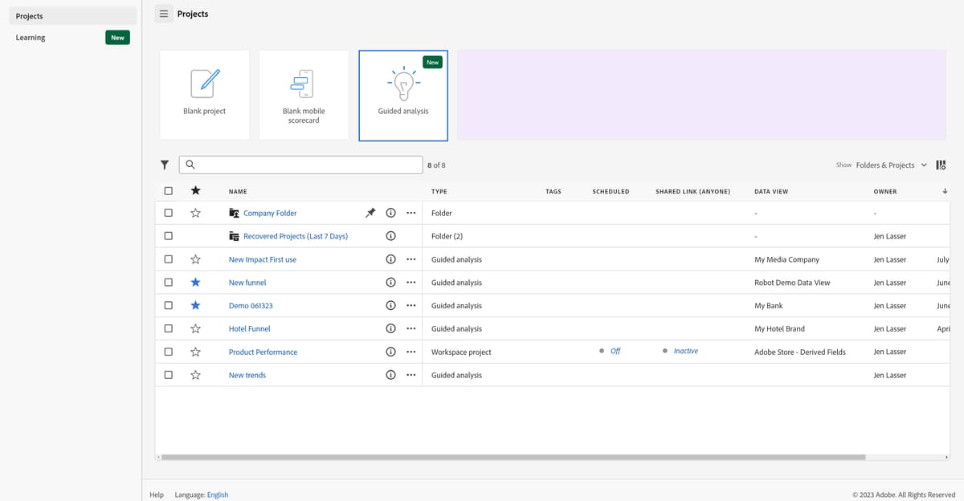Select the Blank mobile scorecard template
Image resolution: width=964 pixels, height=501 pixels.
304,94
